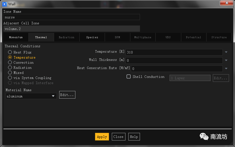Open the Thermal tab
The width and height of the screenshot is (235, 147).
[x=41, y=37]
